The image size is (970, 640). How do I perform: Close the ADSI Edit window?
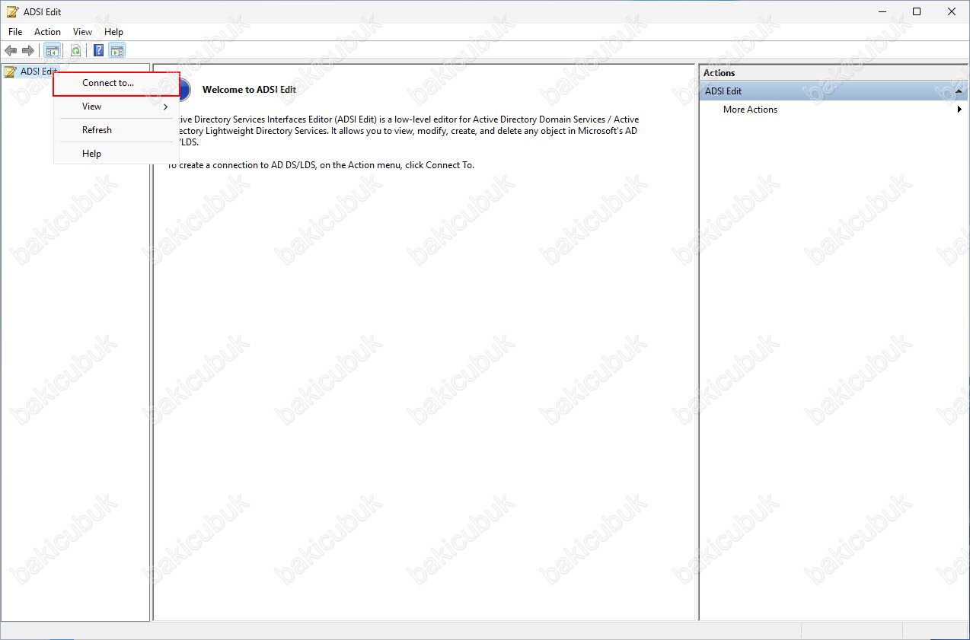952,11
